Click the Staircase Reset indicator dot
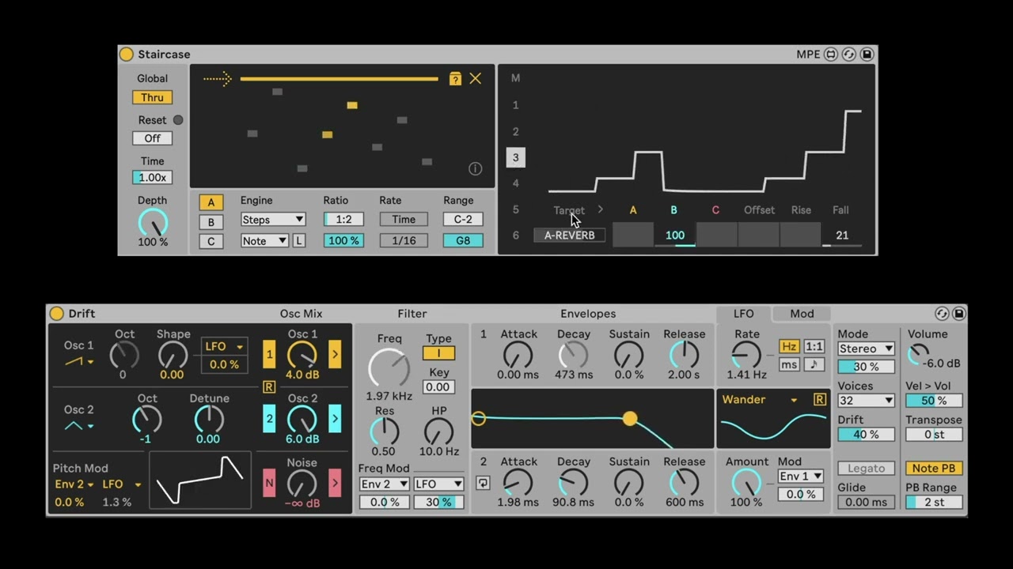The width and height of the screenshot is (1013, 569). pyautogui.click(x=178, y=120)
